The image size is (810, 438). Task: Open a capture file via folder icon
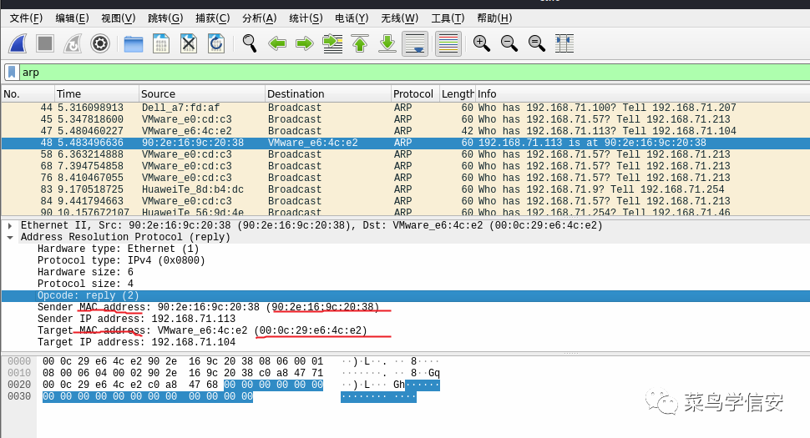[x=134, y=43]
